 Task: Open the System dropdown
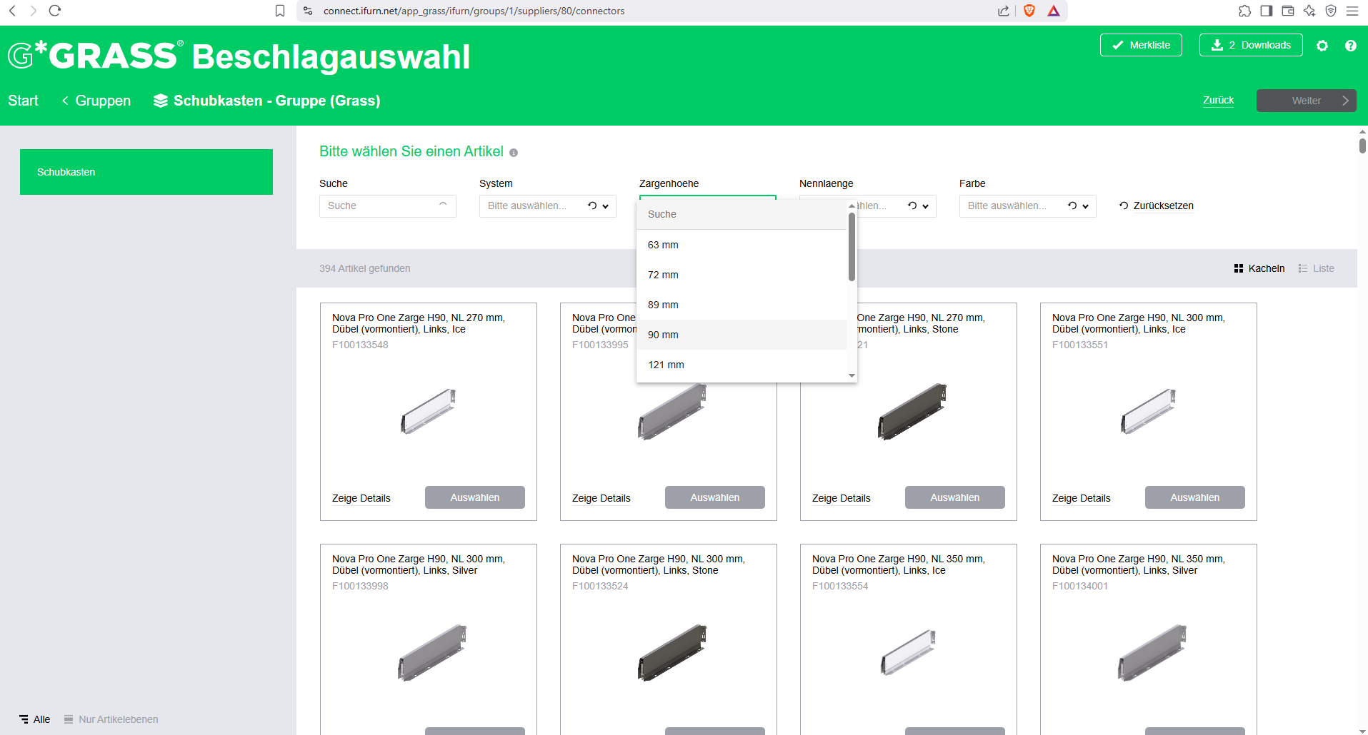click(x=547, y=206)
